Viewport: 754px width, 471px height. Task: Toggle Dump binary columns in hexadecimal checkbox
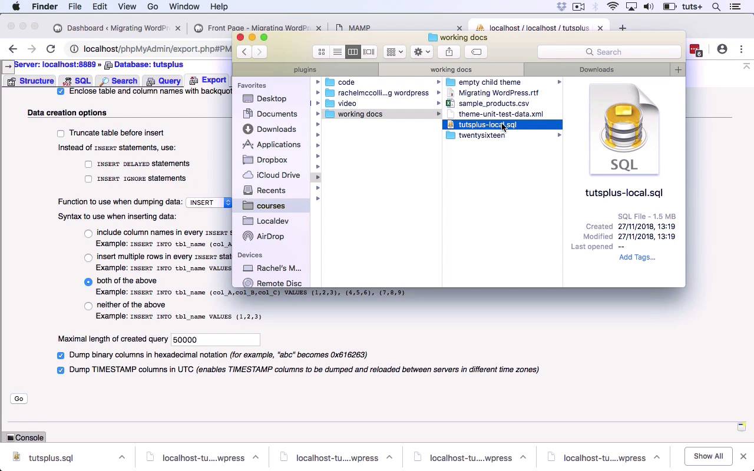coord(61,356)
